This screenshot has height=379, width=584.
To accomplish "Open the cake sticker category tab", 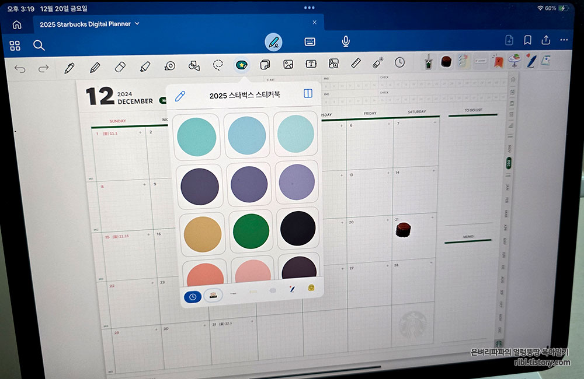I will pos(213,295).
